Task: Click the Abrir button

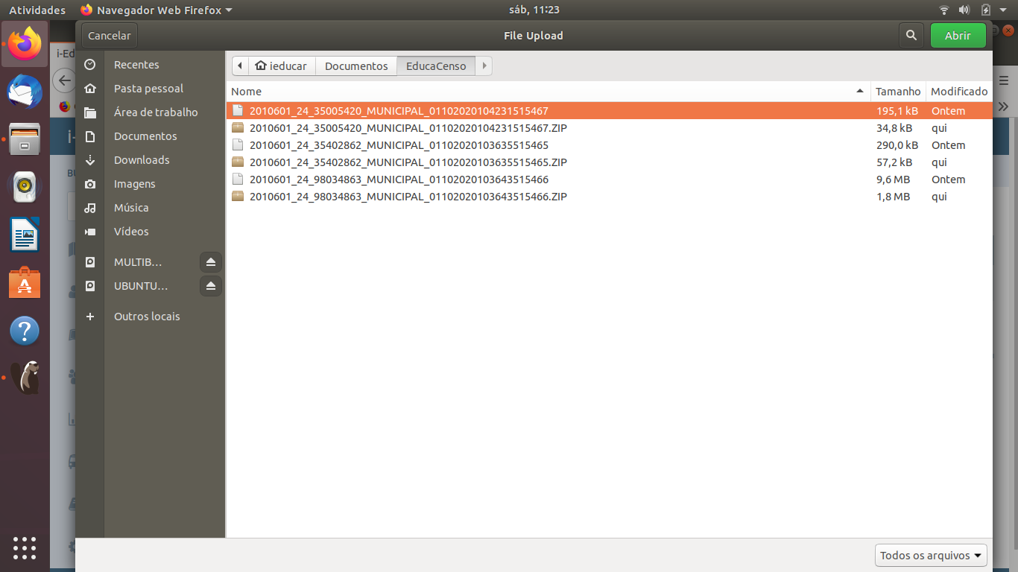Action: click(x=958, y=35)
